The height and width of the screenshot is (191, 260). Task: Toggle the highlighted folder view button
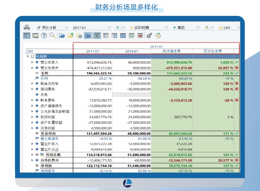pos(88,36)
